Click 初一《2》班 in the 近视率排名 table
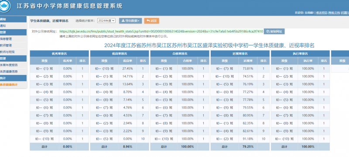The height and width of the screenshot is (157, 349). [x=225, y=139]
